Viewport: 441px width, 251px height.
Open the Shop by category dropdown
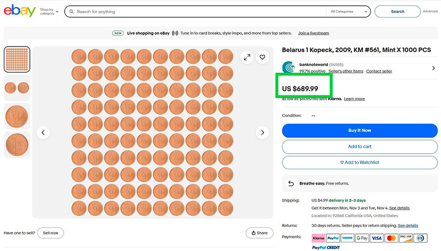49,11
